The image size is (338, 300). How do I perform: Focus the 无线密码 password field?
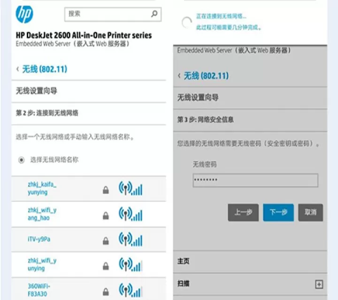tap(255, 180)
